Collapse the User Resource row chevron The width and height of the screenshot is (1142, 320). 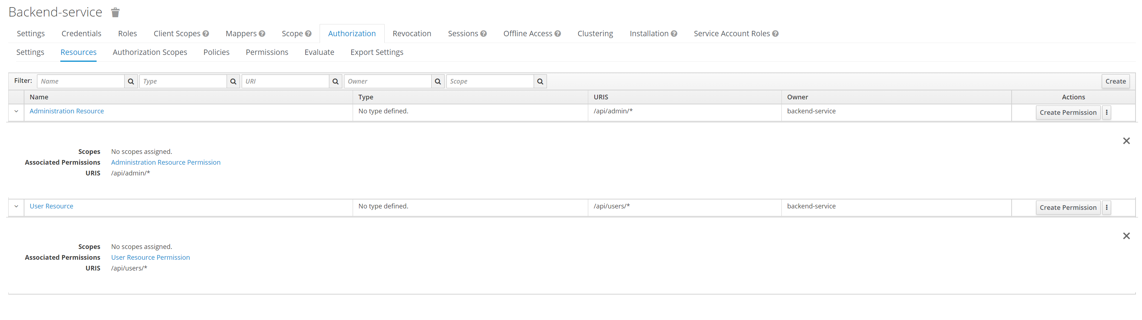click(x=17, y=207)
